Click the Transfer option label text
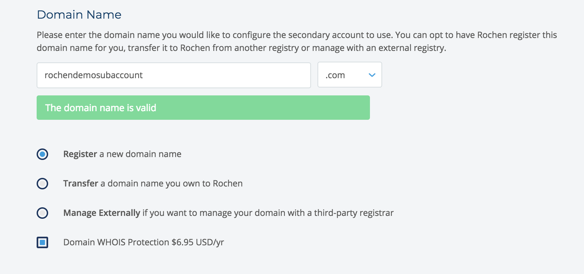The image size is (584, 274). (153, 184)
